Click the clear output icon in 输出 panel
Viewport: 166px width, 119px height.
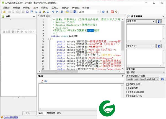[42, 81]
